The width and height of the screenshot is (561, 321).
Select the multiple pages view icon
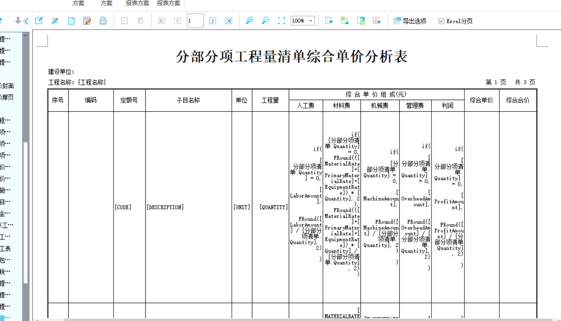pos(140,21)
